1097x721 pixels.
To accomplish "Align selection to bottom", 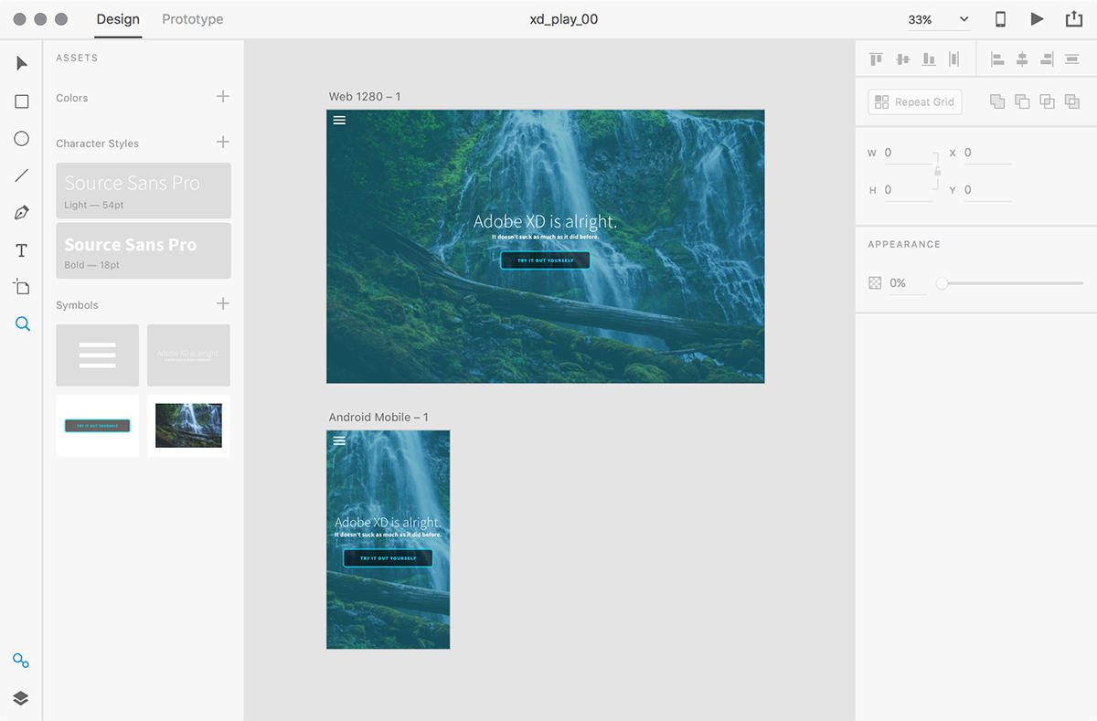I will pos(929,59).
